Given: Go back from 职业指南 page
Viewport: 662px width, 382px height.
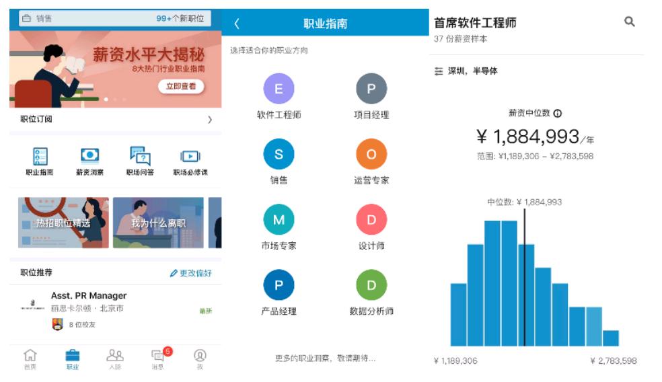Looking at the screenshot, I should point(237,24).
